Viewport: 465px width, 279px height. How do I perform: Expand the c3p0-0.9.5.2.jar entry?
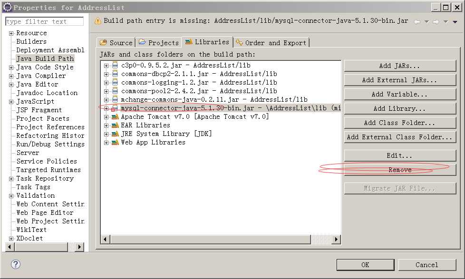(x=106, y=66)
